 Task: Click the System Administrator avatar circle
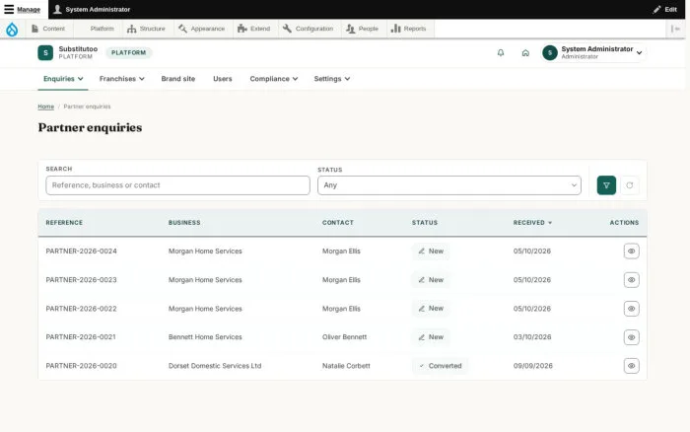pyautogui.click(x=550, y=53)
